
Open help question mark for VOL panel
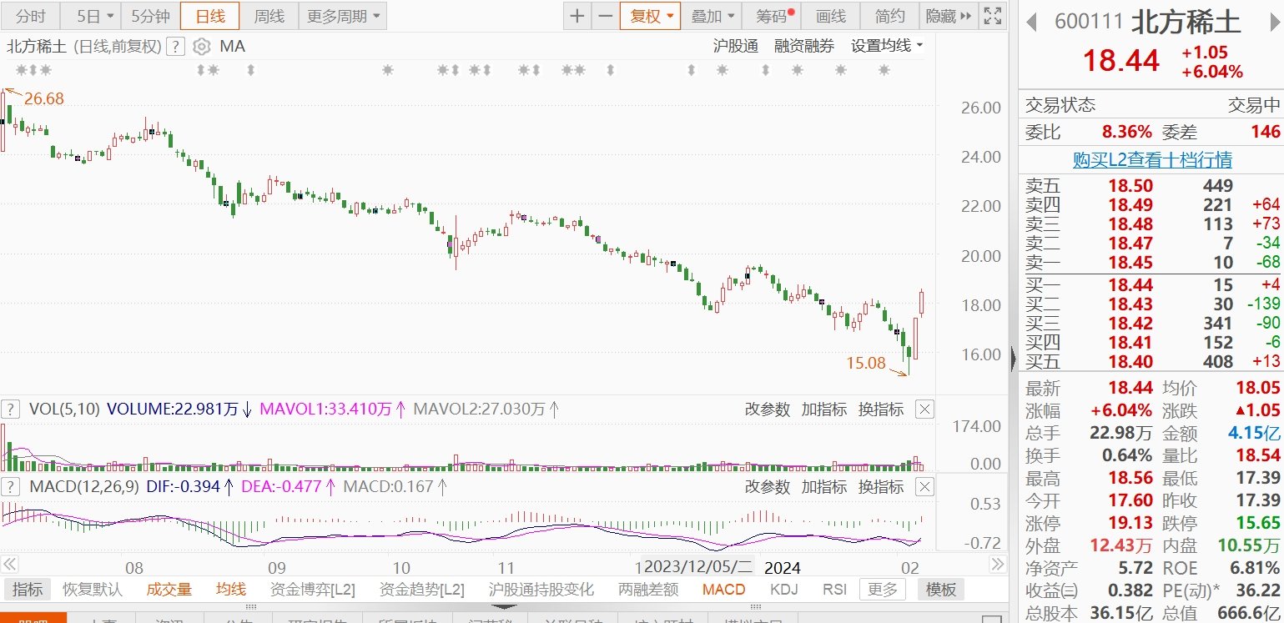tap(10, 409)
